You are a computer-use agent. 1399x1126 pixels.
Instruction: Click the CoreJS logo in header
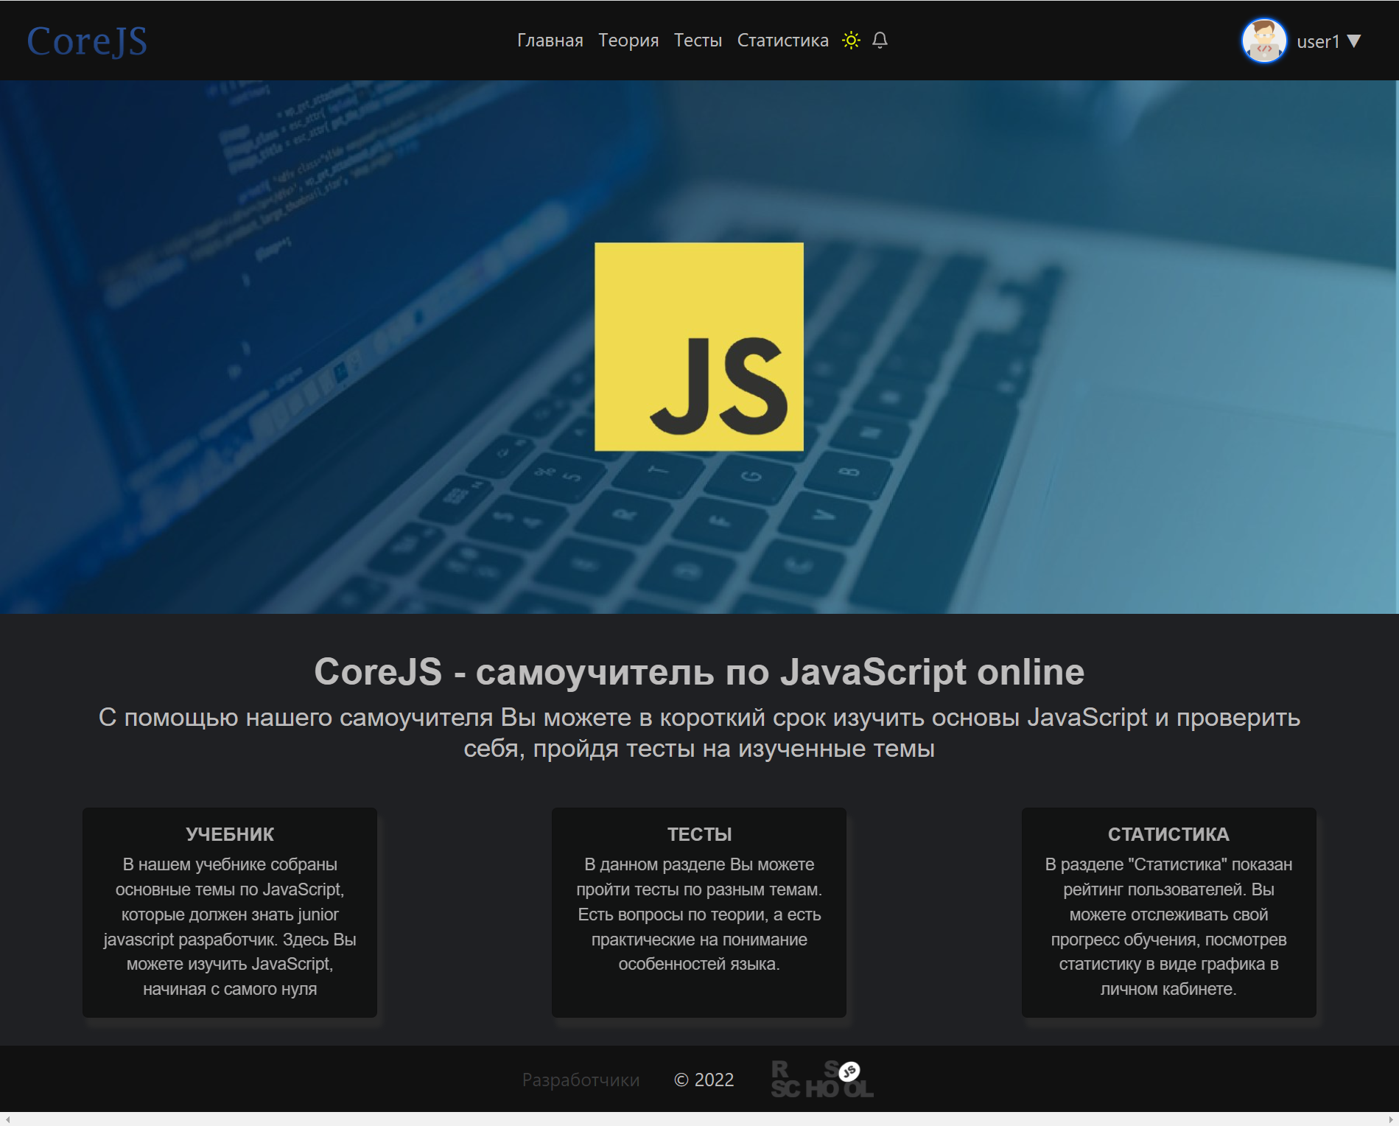(87, 41)
